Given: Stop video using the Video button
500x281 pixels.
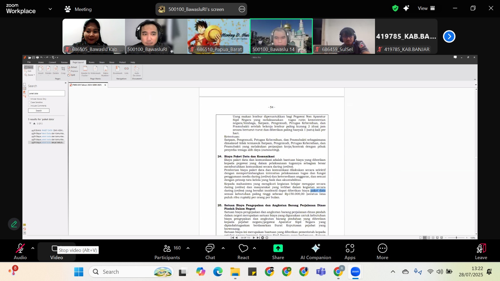Looking at the screenshot, I should [56, 252].
